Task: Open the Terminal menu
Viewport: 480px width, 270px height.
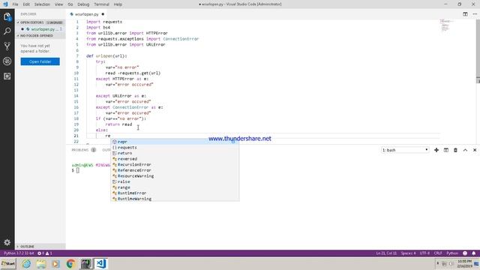Action: pos(101,4)
